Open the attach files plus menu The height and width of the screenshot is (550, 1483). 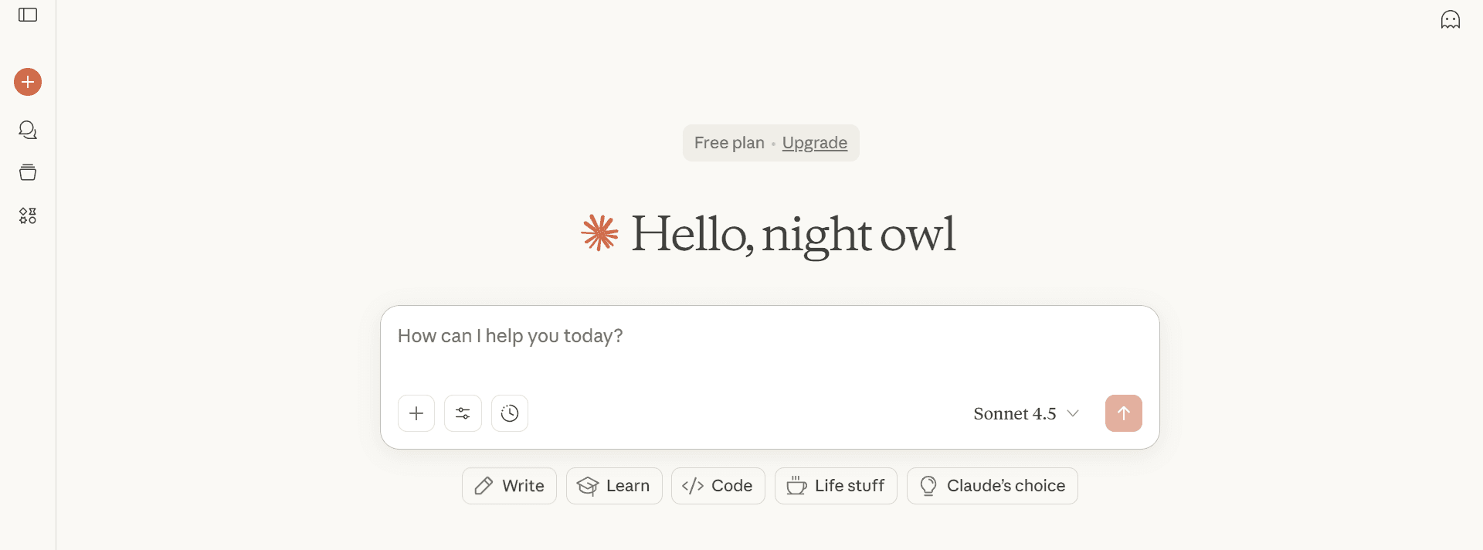416,413
